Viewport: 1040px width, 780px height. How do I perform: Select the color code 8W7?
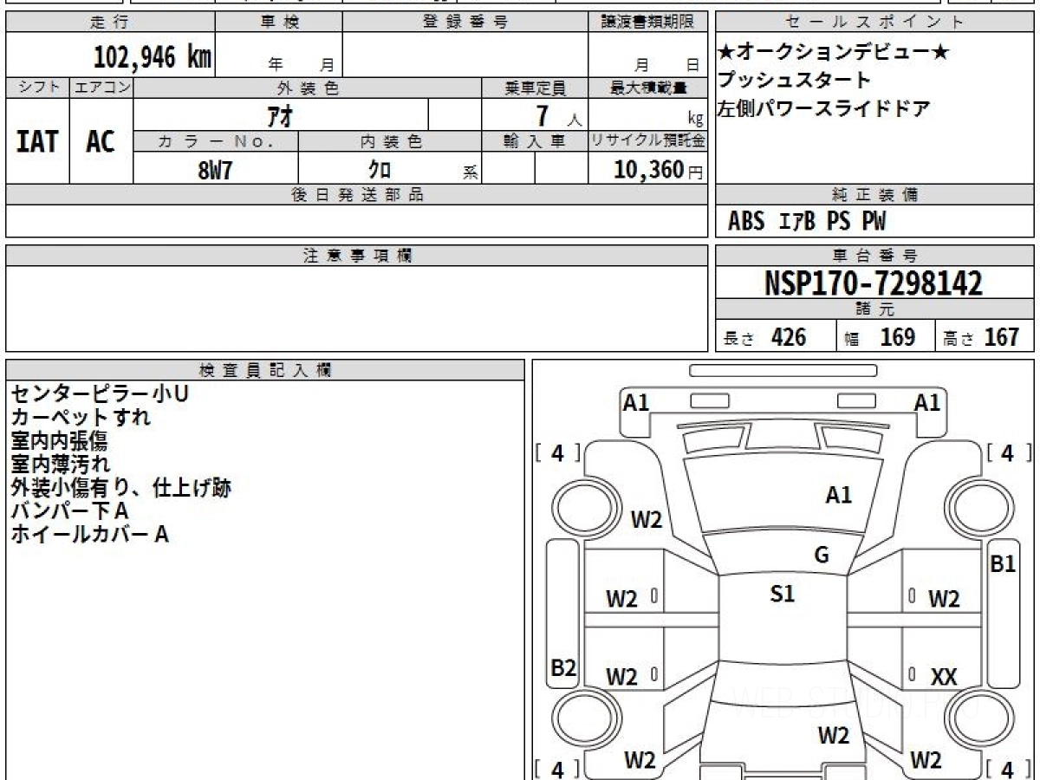click(215, 169)
